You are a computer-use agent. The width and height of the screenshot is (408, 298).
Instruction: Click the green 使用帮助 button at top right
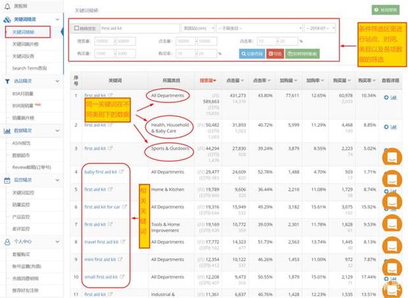[384, 11]
